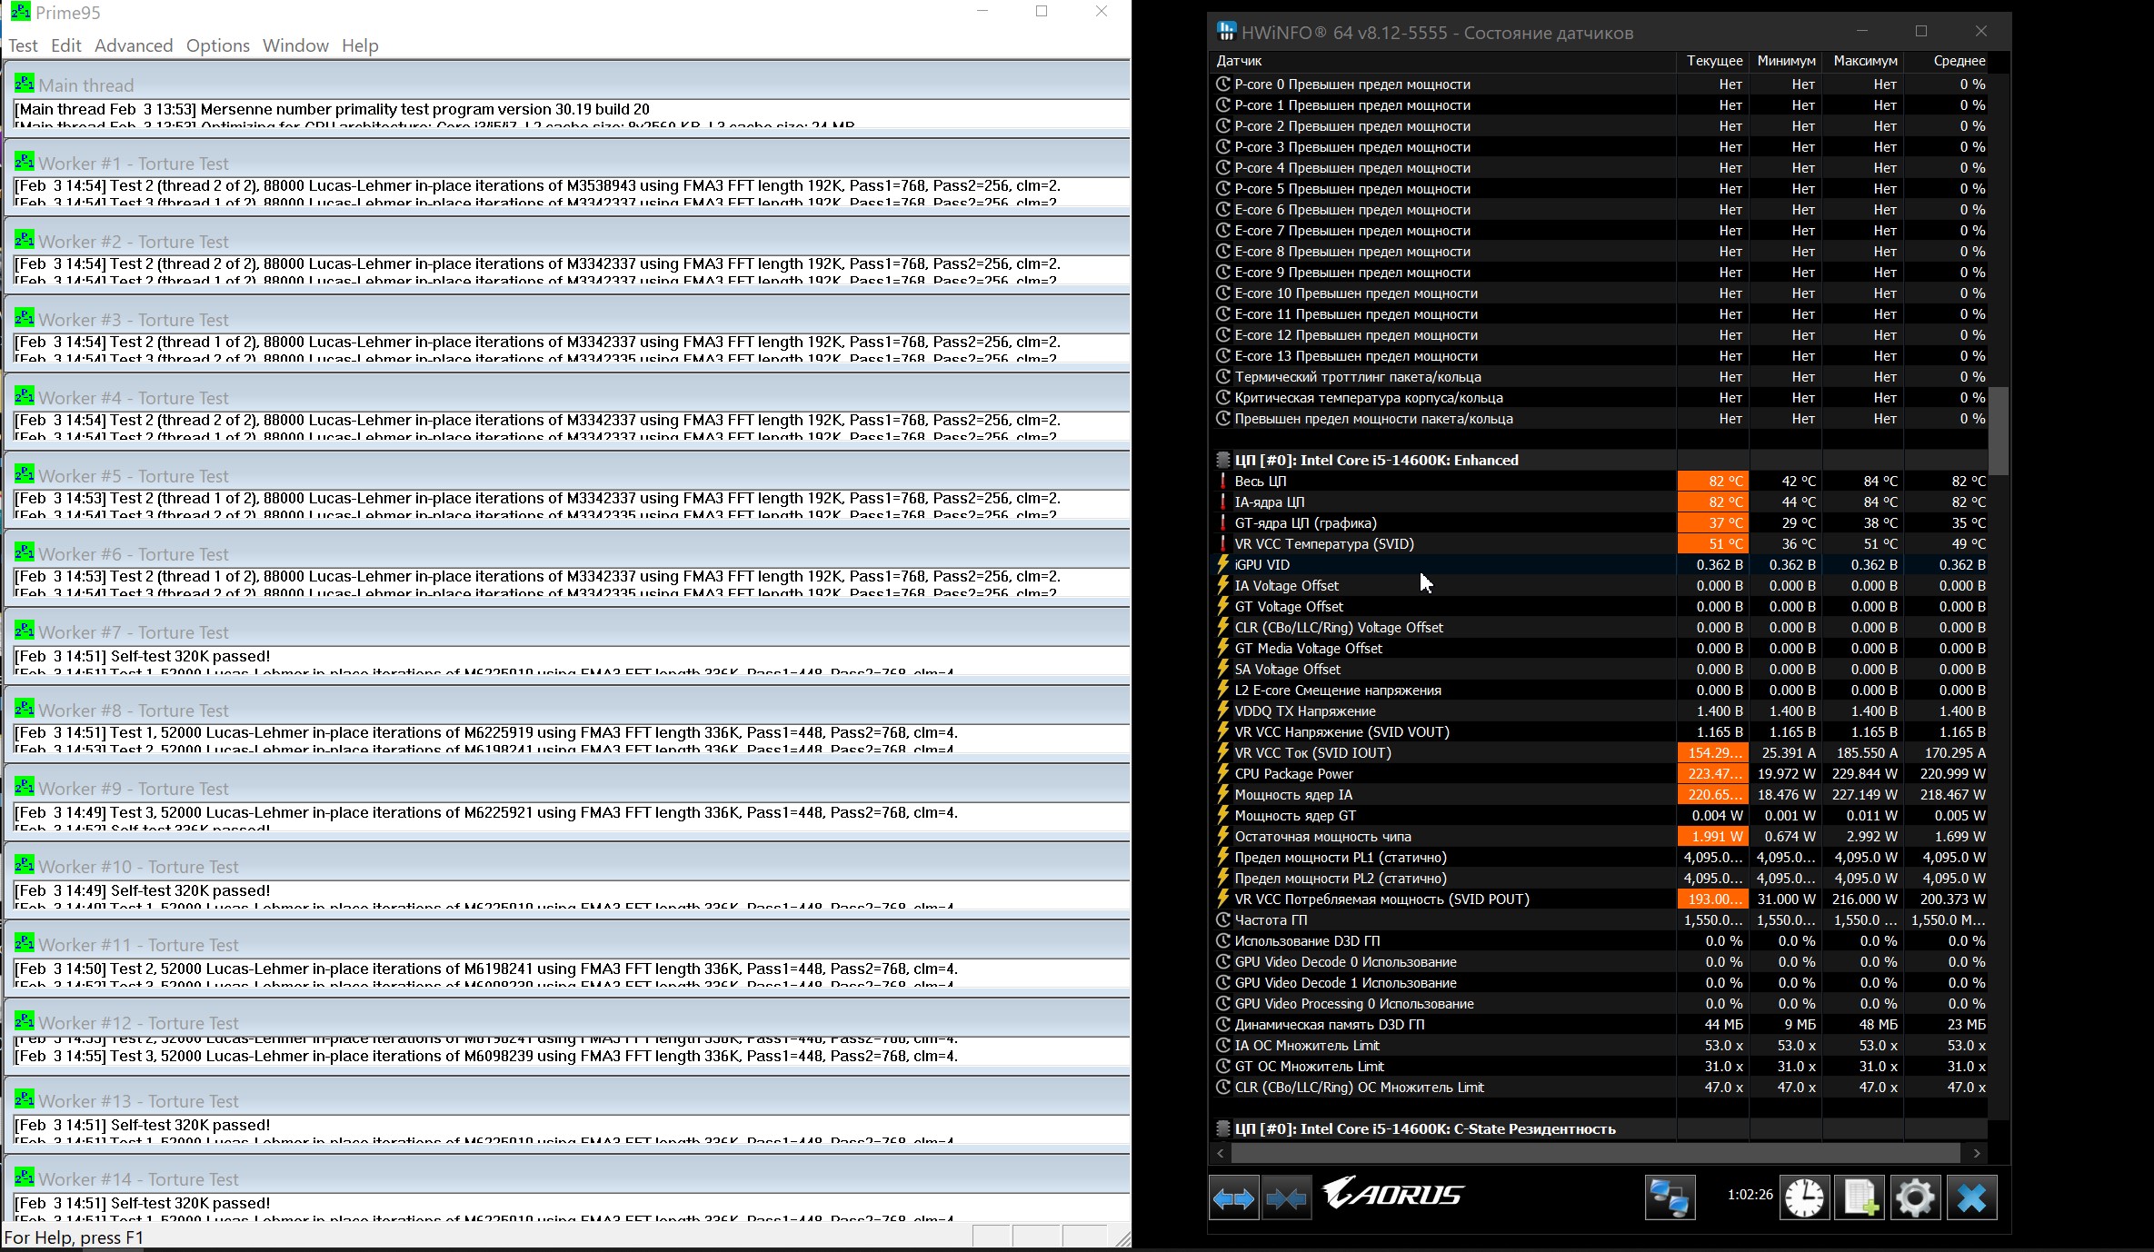Open the Test menu in Prime95
2154x1252 pixels.
point(23,45)
